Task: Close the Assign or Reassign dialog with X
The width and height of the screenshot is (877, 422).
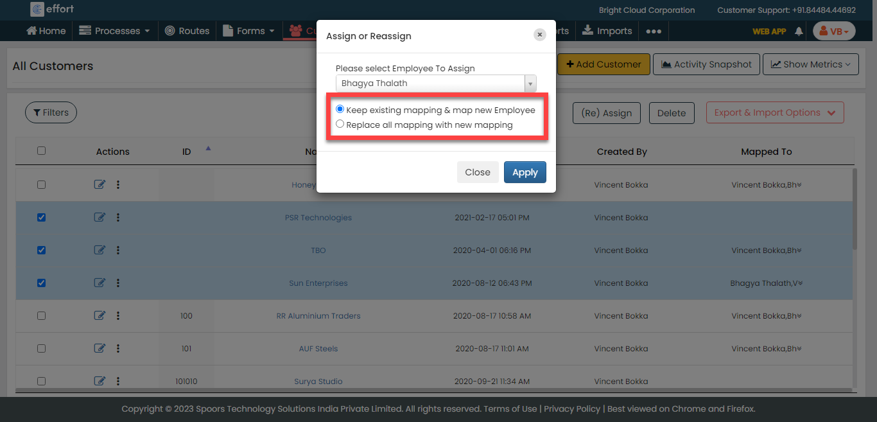Action: pos(540,35)
